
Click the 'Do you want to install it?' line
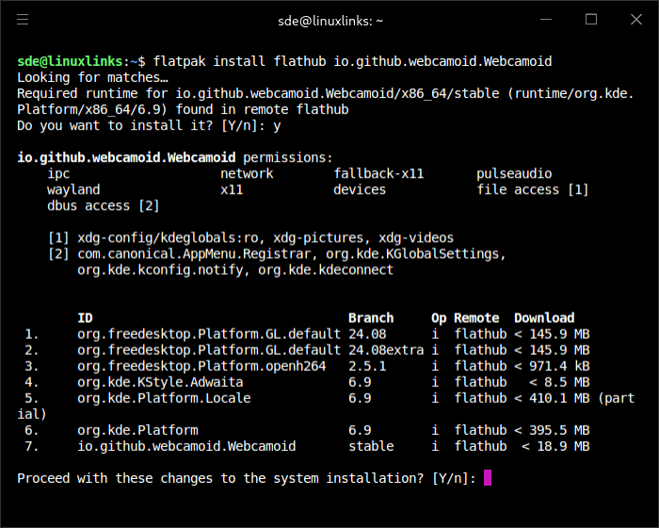pos(149,125)
